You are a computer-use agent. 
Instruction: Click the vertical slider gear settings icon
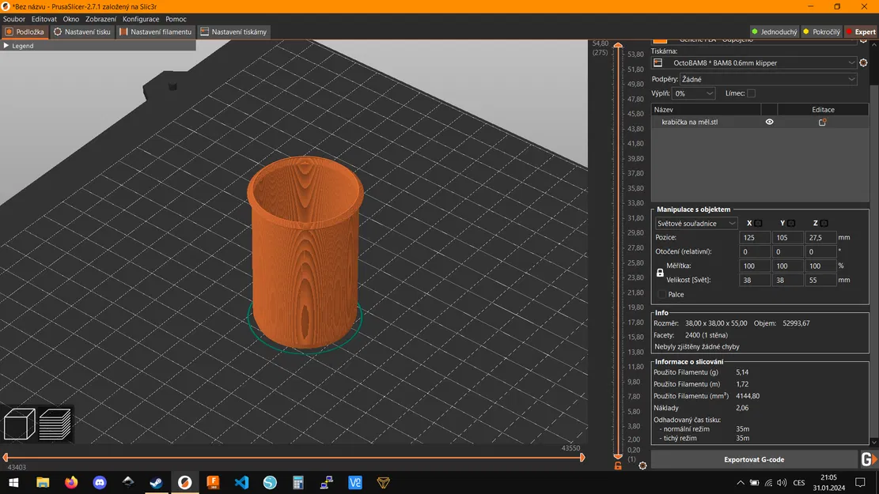pos(642,466)
